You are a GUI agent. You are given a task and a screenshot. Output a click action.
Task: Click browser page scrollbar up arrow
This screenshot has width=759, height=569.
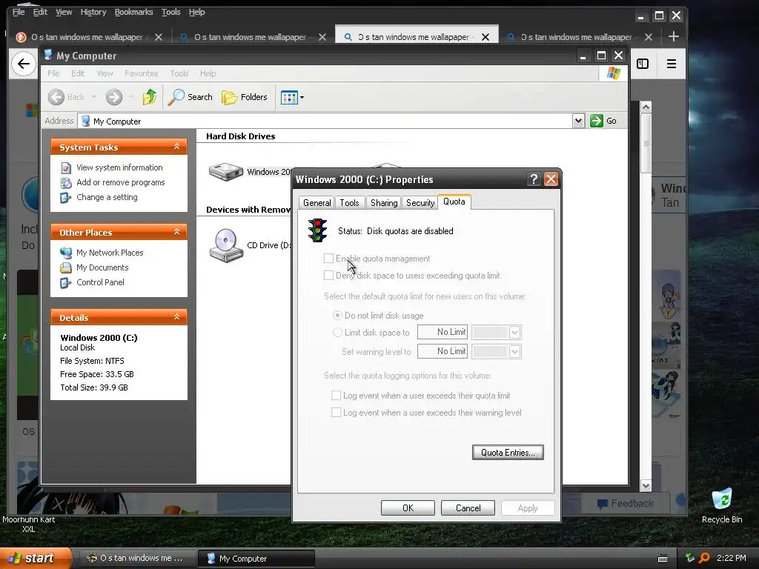pyautogui.click(x=646, y=107)
